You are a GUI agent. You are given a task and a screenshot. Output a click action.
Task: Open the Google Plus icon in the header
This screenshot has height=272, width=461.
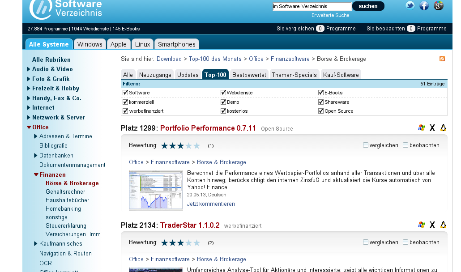[x=438, y=5]
